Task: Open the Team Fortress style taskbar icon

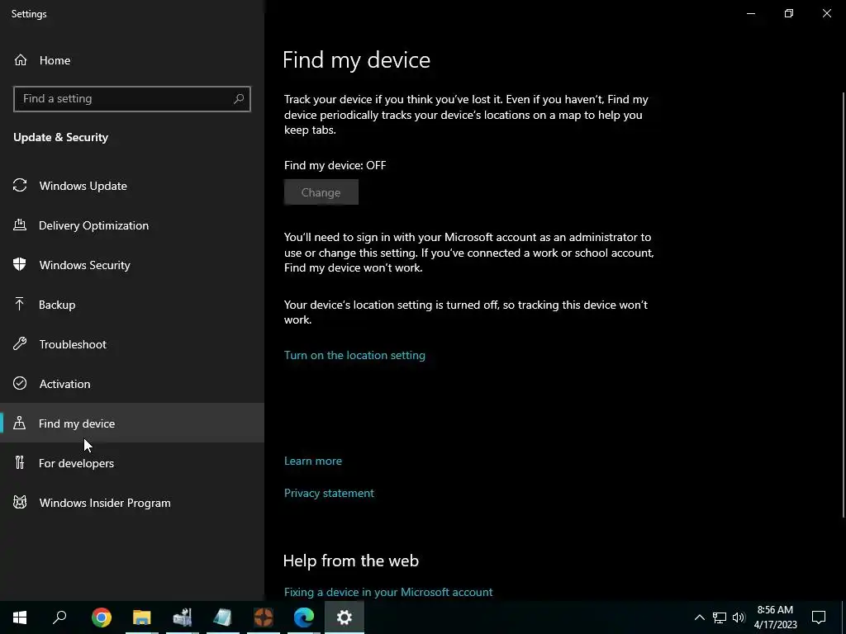Action: [264, 617]
